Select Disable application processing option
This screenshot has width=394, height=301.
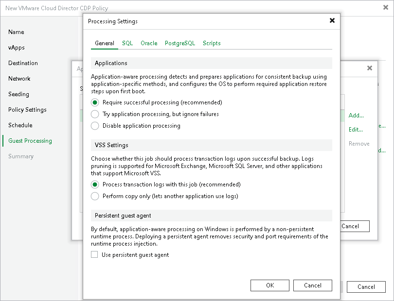[x=95, y=126]
